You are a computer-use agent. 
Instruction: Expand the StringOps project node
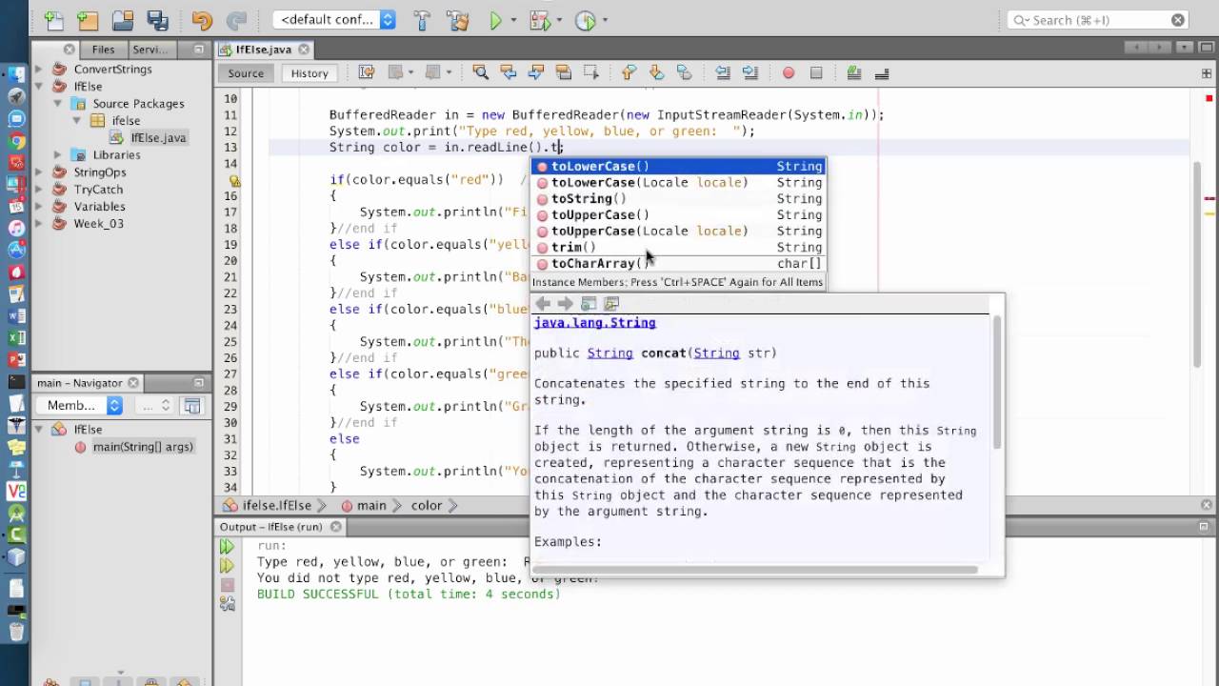[41, 172]
